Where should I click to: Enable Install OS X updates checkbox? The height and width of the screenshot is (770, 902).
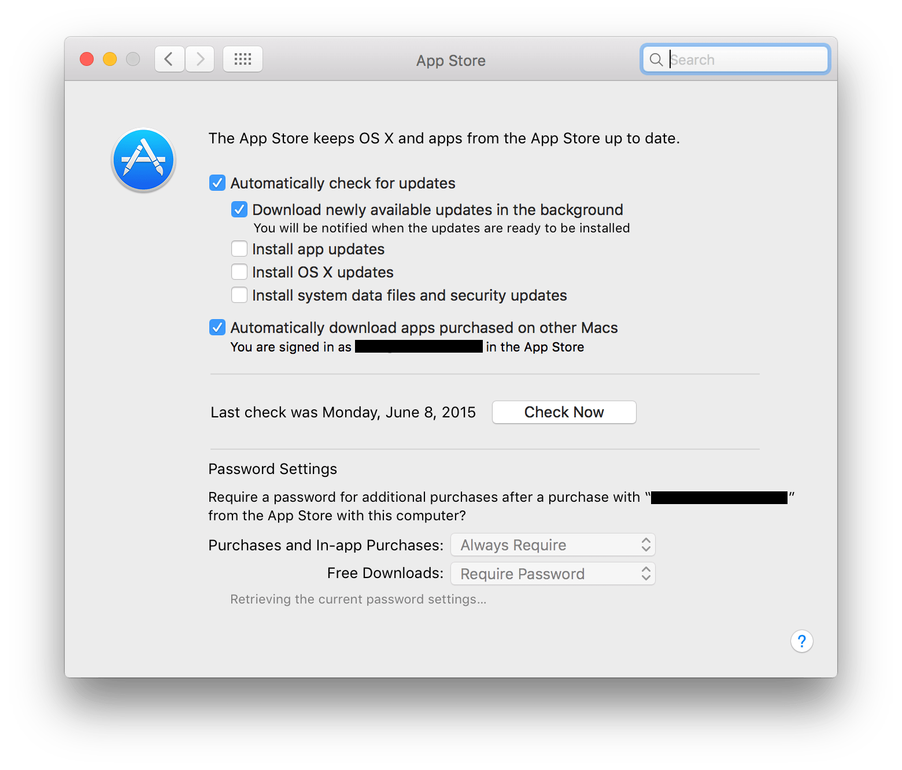[x=239, y=272]
